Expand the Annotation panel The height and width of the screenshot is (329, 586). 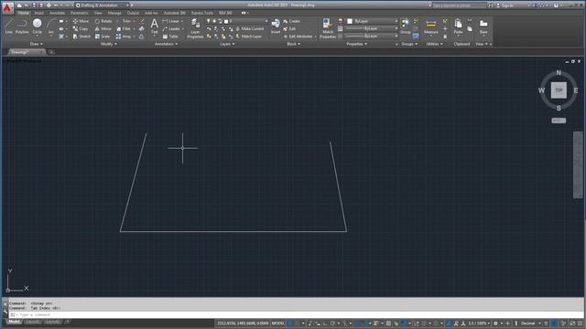click(166, 44)
